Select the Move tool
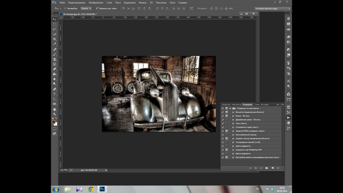 pyautogui.click(x=55, y=19)
